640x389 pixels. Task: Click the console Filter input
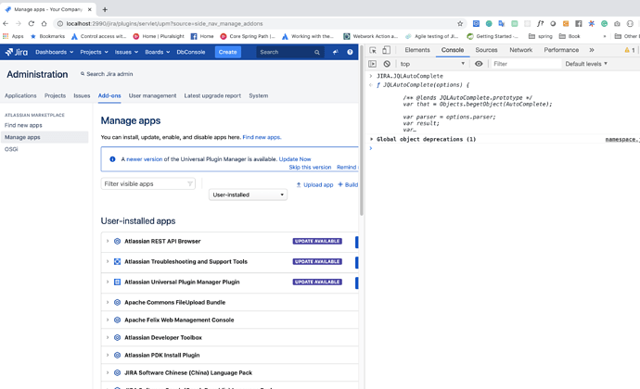[526, 64]
